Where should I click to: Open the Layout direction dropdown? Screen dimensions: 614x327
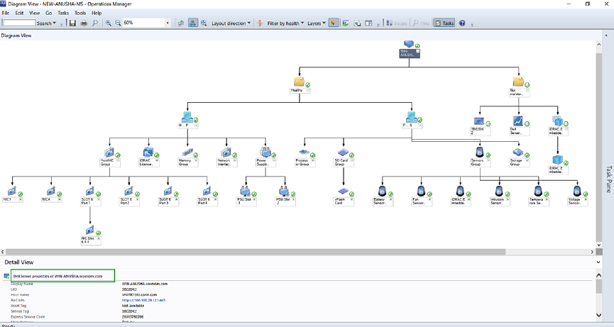point(231,23)
